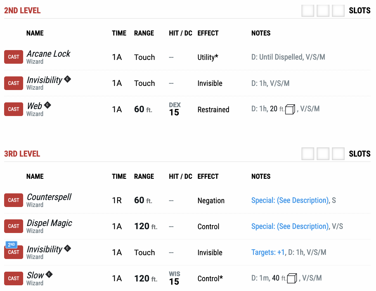Click the Targets: +1 note link
376x291 pixels.
click(x=268, y=253)
